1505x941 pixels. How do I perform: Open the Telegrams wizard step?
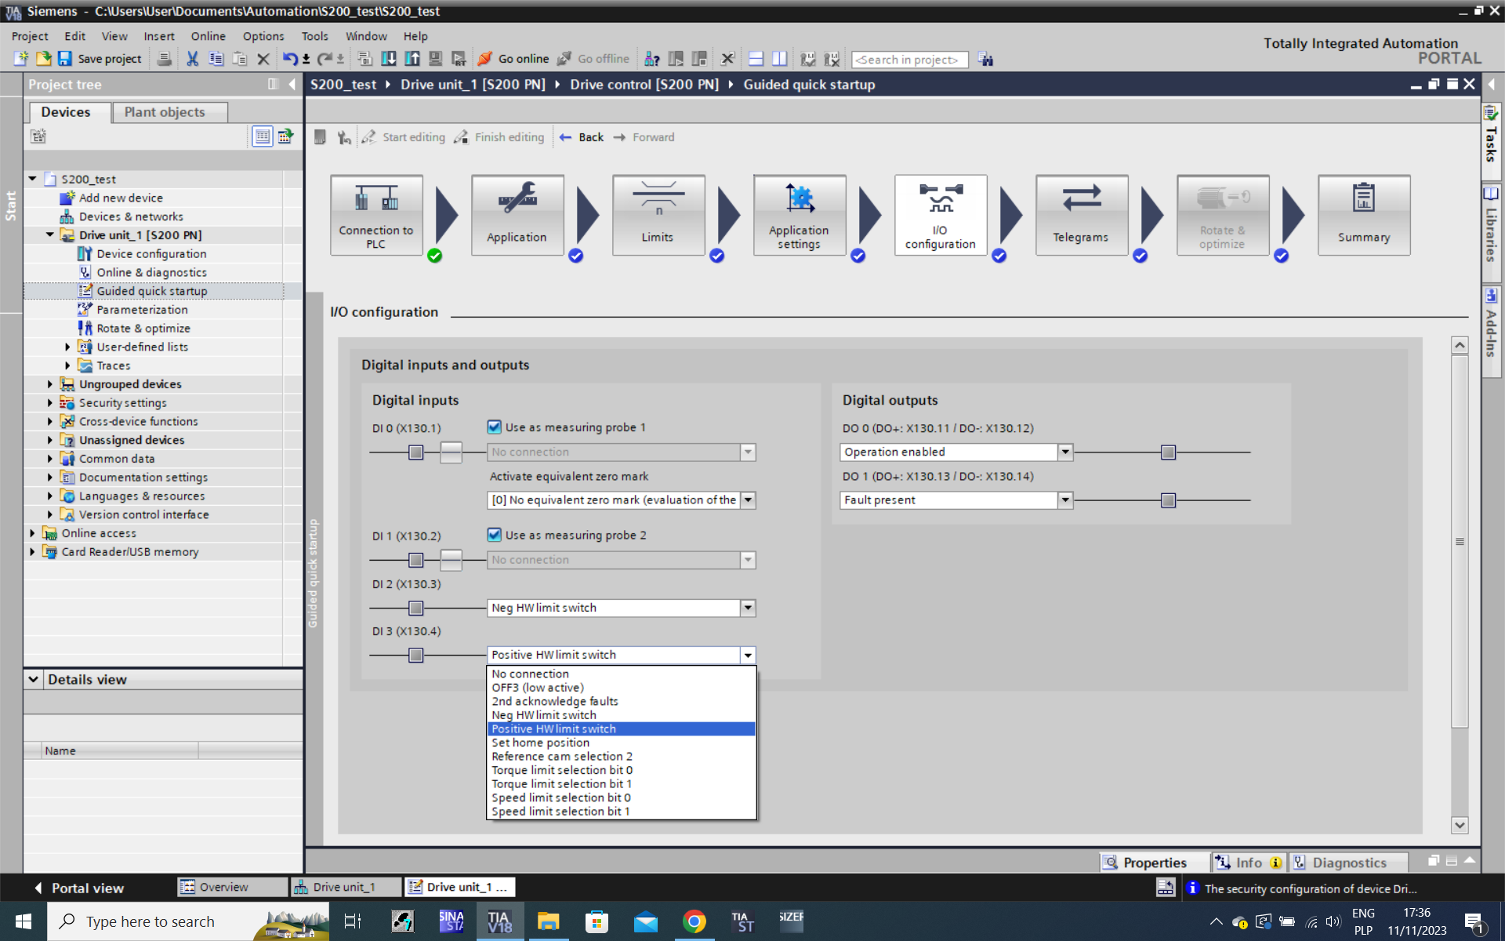pyautogui.click(x=1081, y=214)
